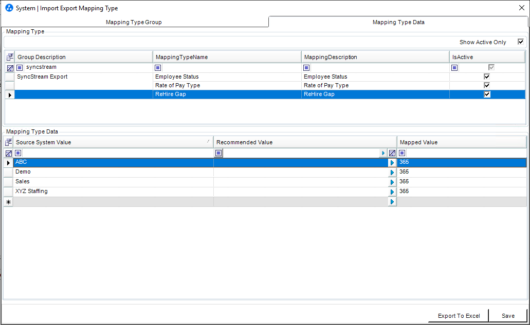This screenshot has width=530, height=325.
Task: Click arrow in Recommended Value filter row
Action: [383, 153]
